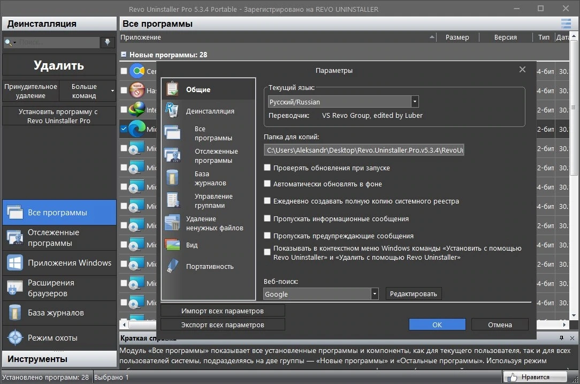Check the first program row checkbox
This screenshot has width=580, height=384.
pos(124,71)
